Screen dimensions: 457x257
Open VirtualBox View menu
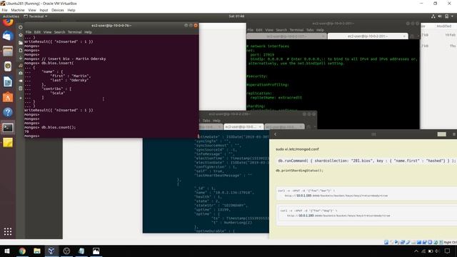point(32,10)
